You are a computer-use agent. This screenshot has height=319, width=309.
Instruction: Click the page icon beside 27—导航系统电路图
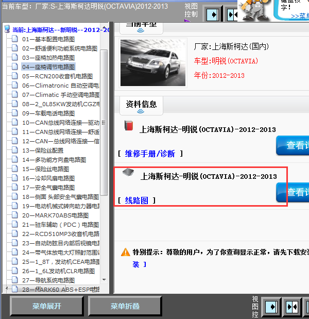click(14, 280)
